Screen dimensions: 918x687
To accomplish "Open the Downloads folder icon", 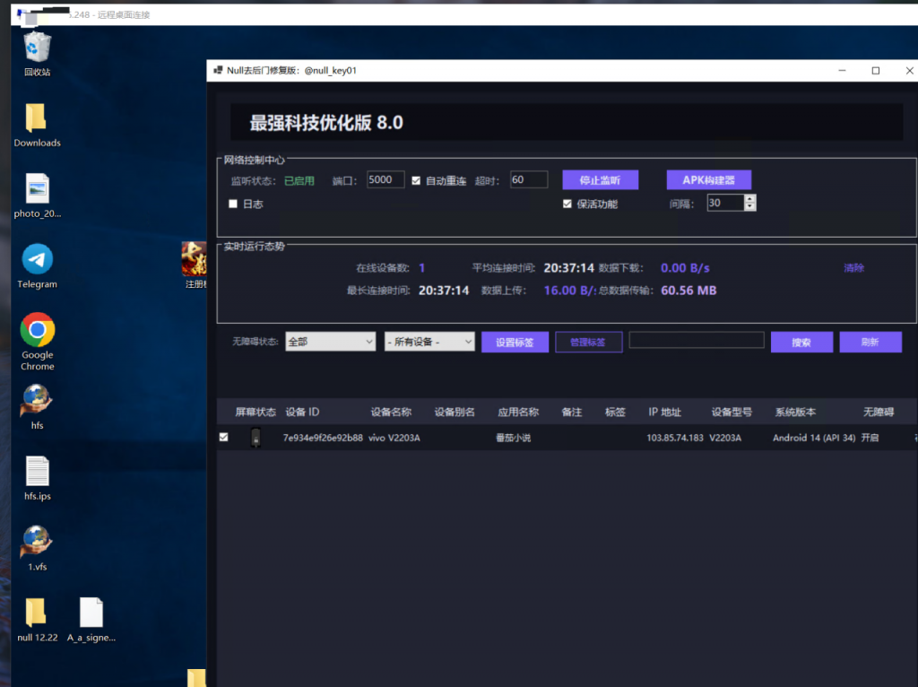I will (37, 117).
